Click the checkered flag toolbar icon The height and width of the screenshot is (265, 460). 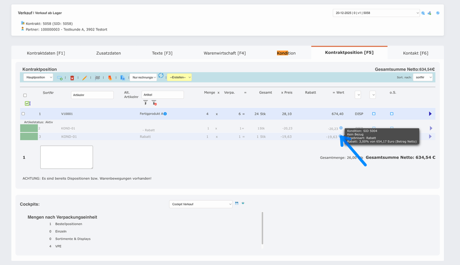(97, 78)
